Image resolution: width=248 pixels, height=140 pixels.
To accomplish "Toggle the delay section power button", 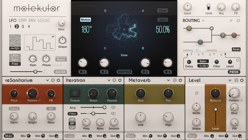I will tap(237, 60).
